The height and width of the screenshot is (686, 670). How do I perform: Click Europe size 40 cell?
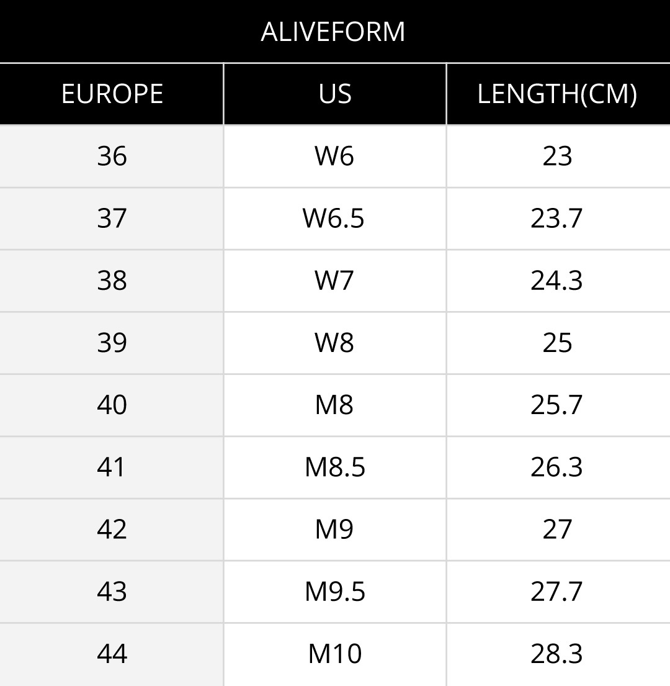click(x=112, y=405)
